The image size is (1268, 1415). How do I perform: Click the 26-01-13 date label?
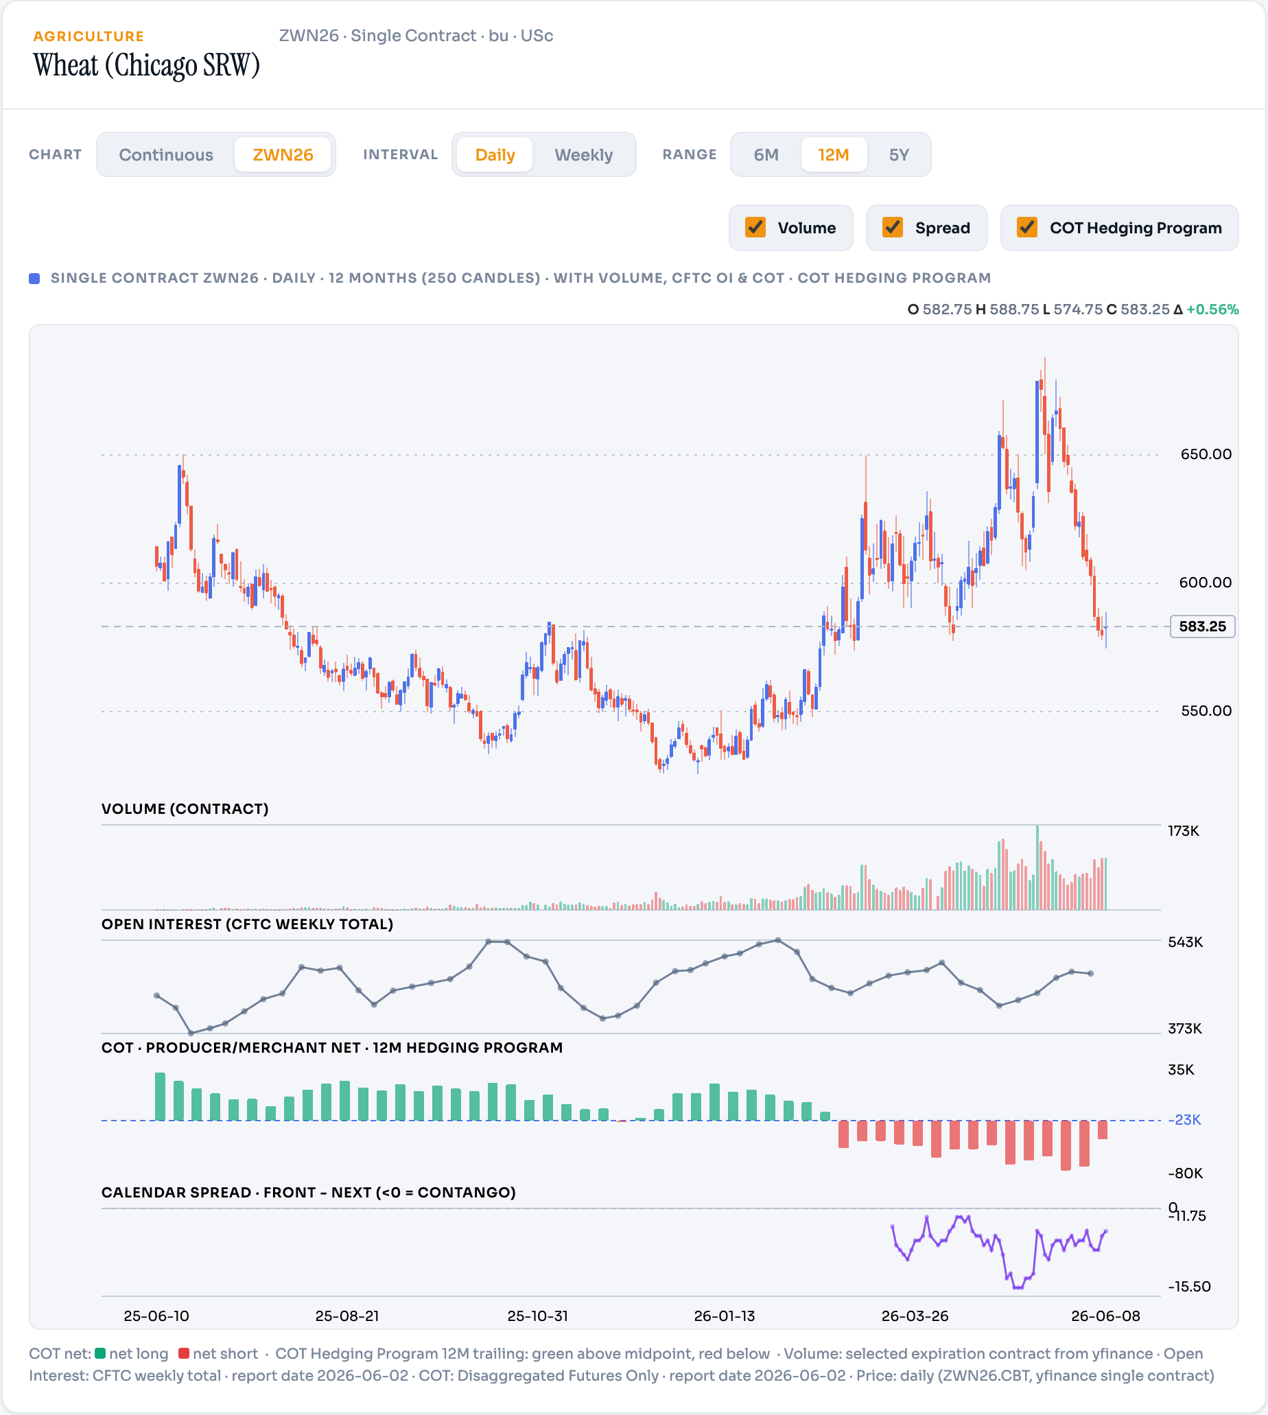(x=725, y=1316)
